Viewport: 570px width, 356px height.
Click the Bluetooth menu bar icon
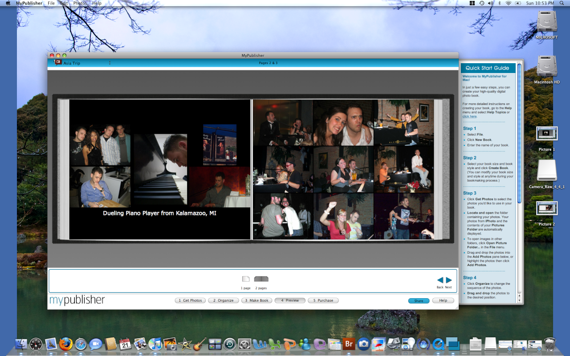click(499, 3)
